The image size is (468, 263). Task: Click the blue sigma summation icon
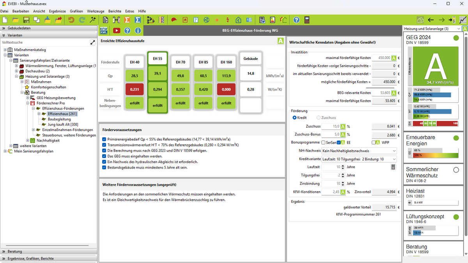[x=138, y=20]
